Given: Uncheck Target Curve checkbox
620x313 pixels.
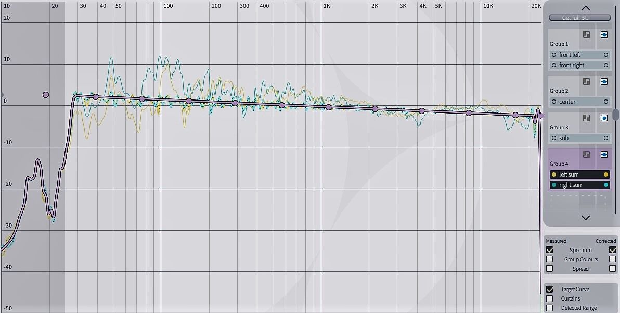Looking at the screenshot, I should point(550,289).
